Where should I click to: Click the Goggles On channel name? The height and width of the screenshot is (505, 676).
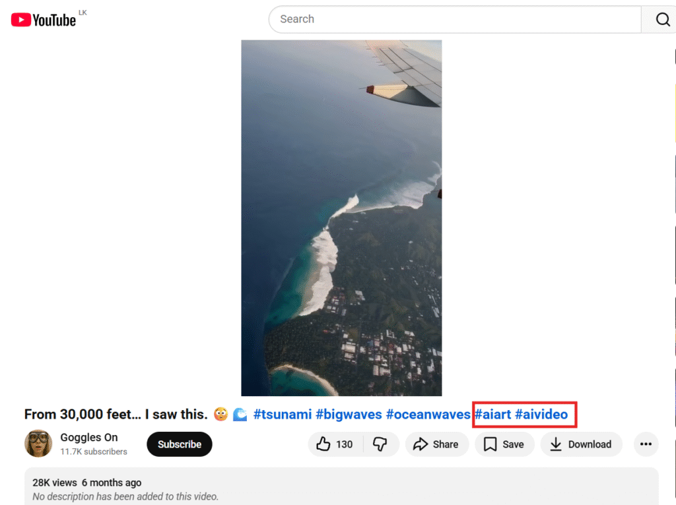[89, 437]
